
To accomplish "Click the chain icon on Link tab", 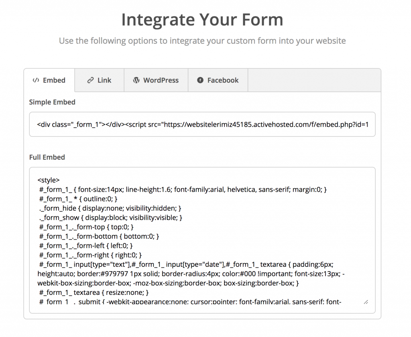I will pos(90,80).
